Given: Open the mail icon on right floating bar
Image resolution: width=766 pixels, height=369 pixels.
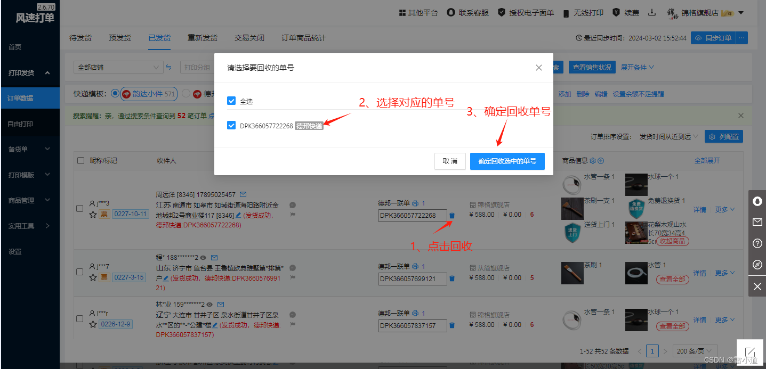Looking at the screenshot, I should pyautogui.click(x=757, y=222).
